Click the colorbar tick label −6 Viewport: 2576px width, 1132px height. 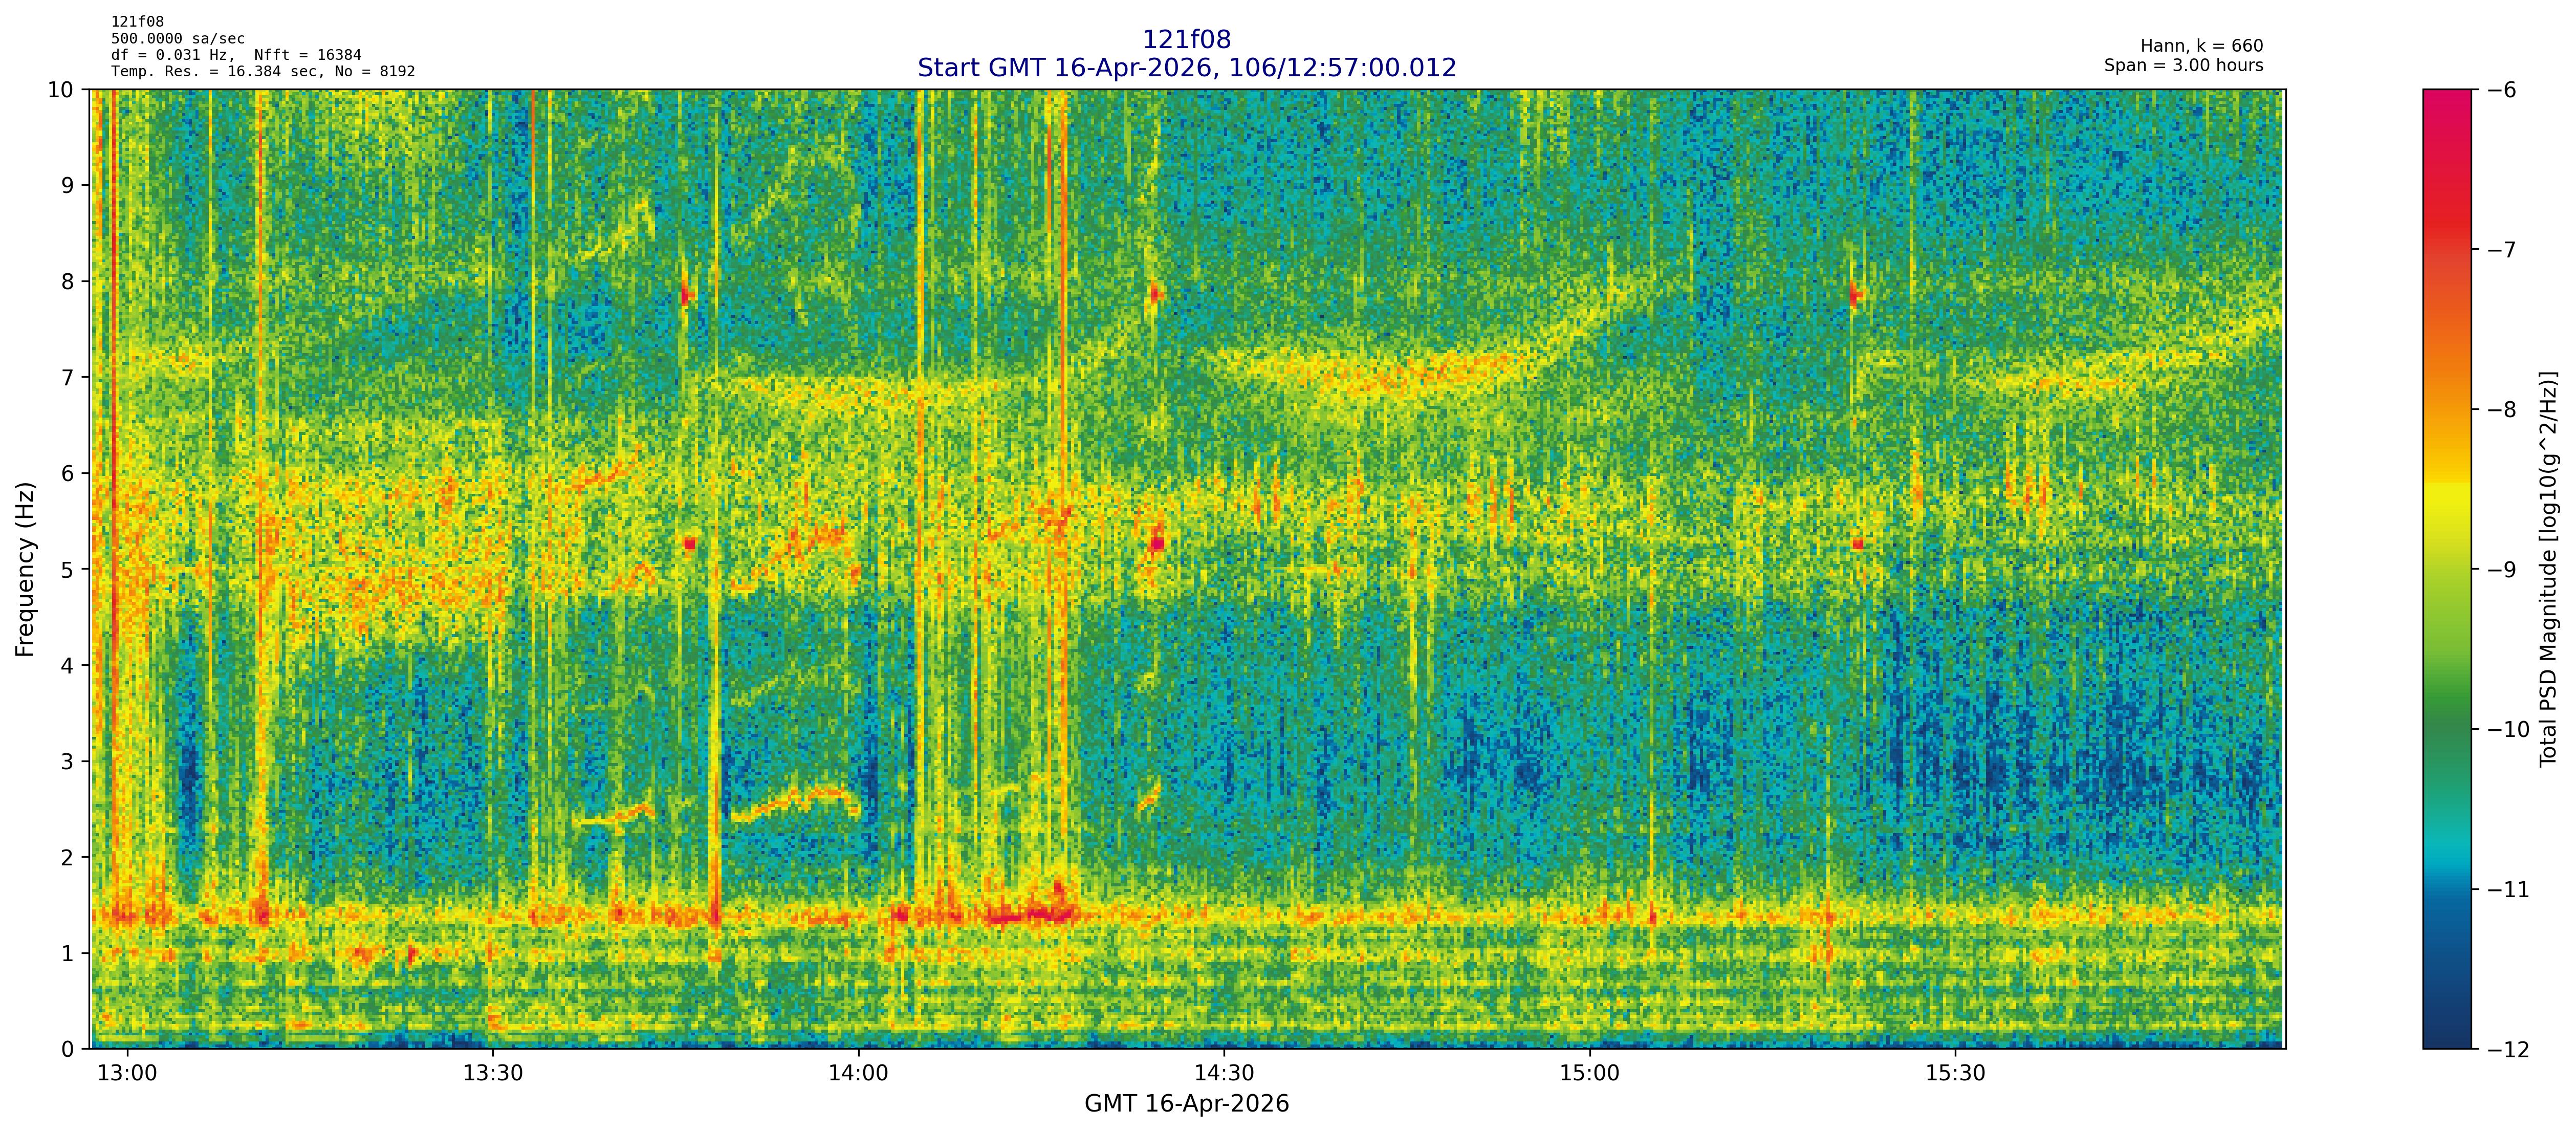click(2501, 90)
